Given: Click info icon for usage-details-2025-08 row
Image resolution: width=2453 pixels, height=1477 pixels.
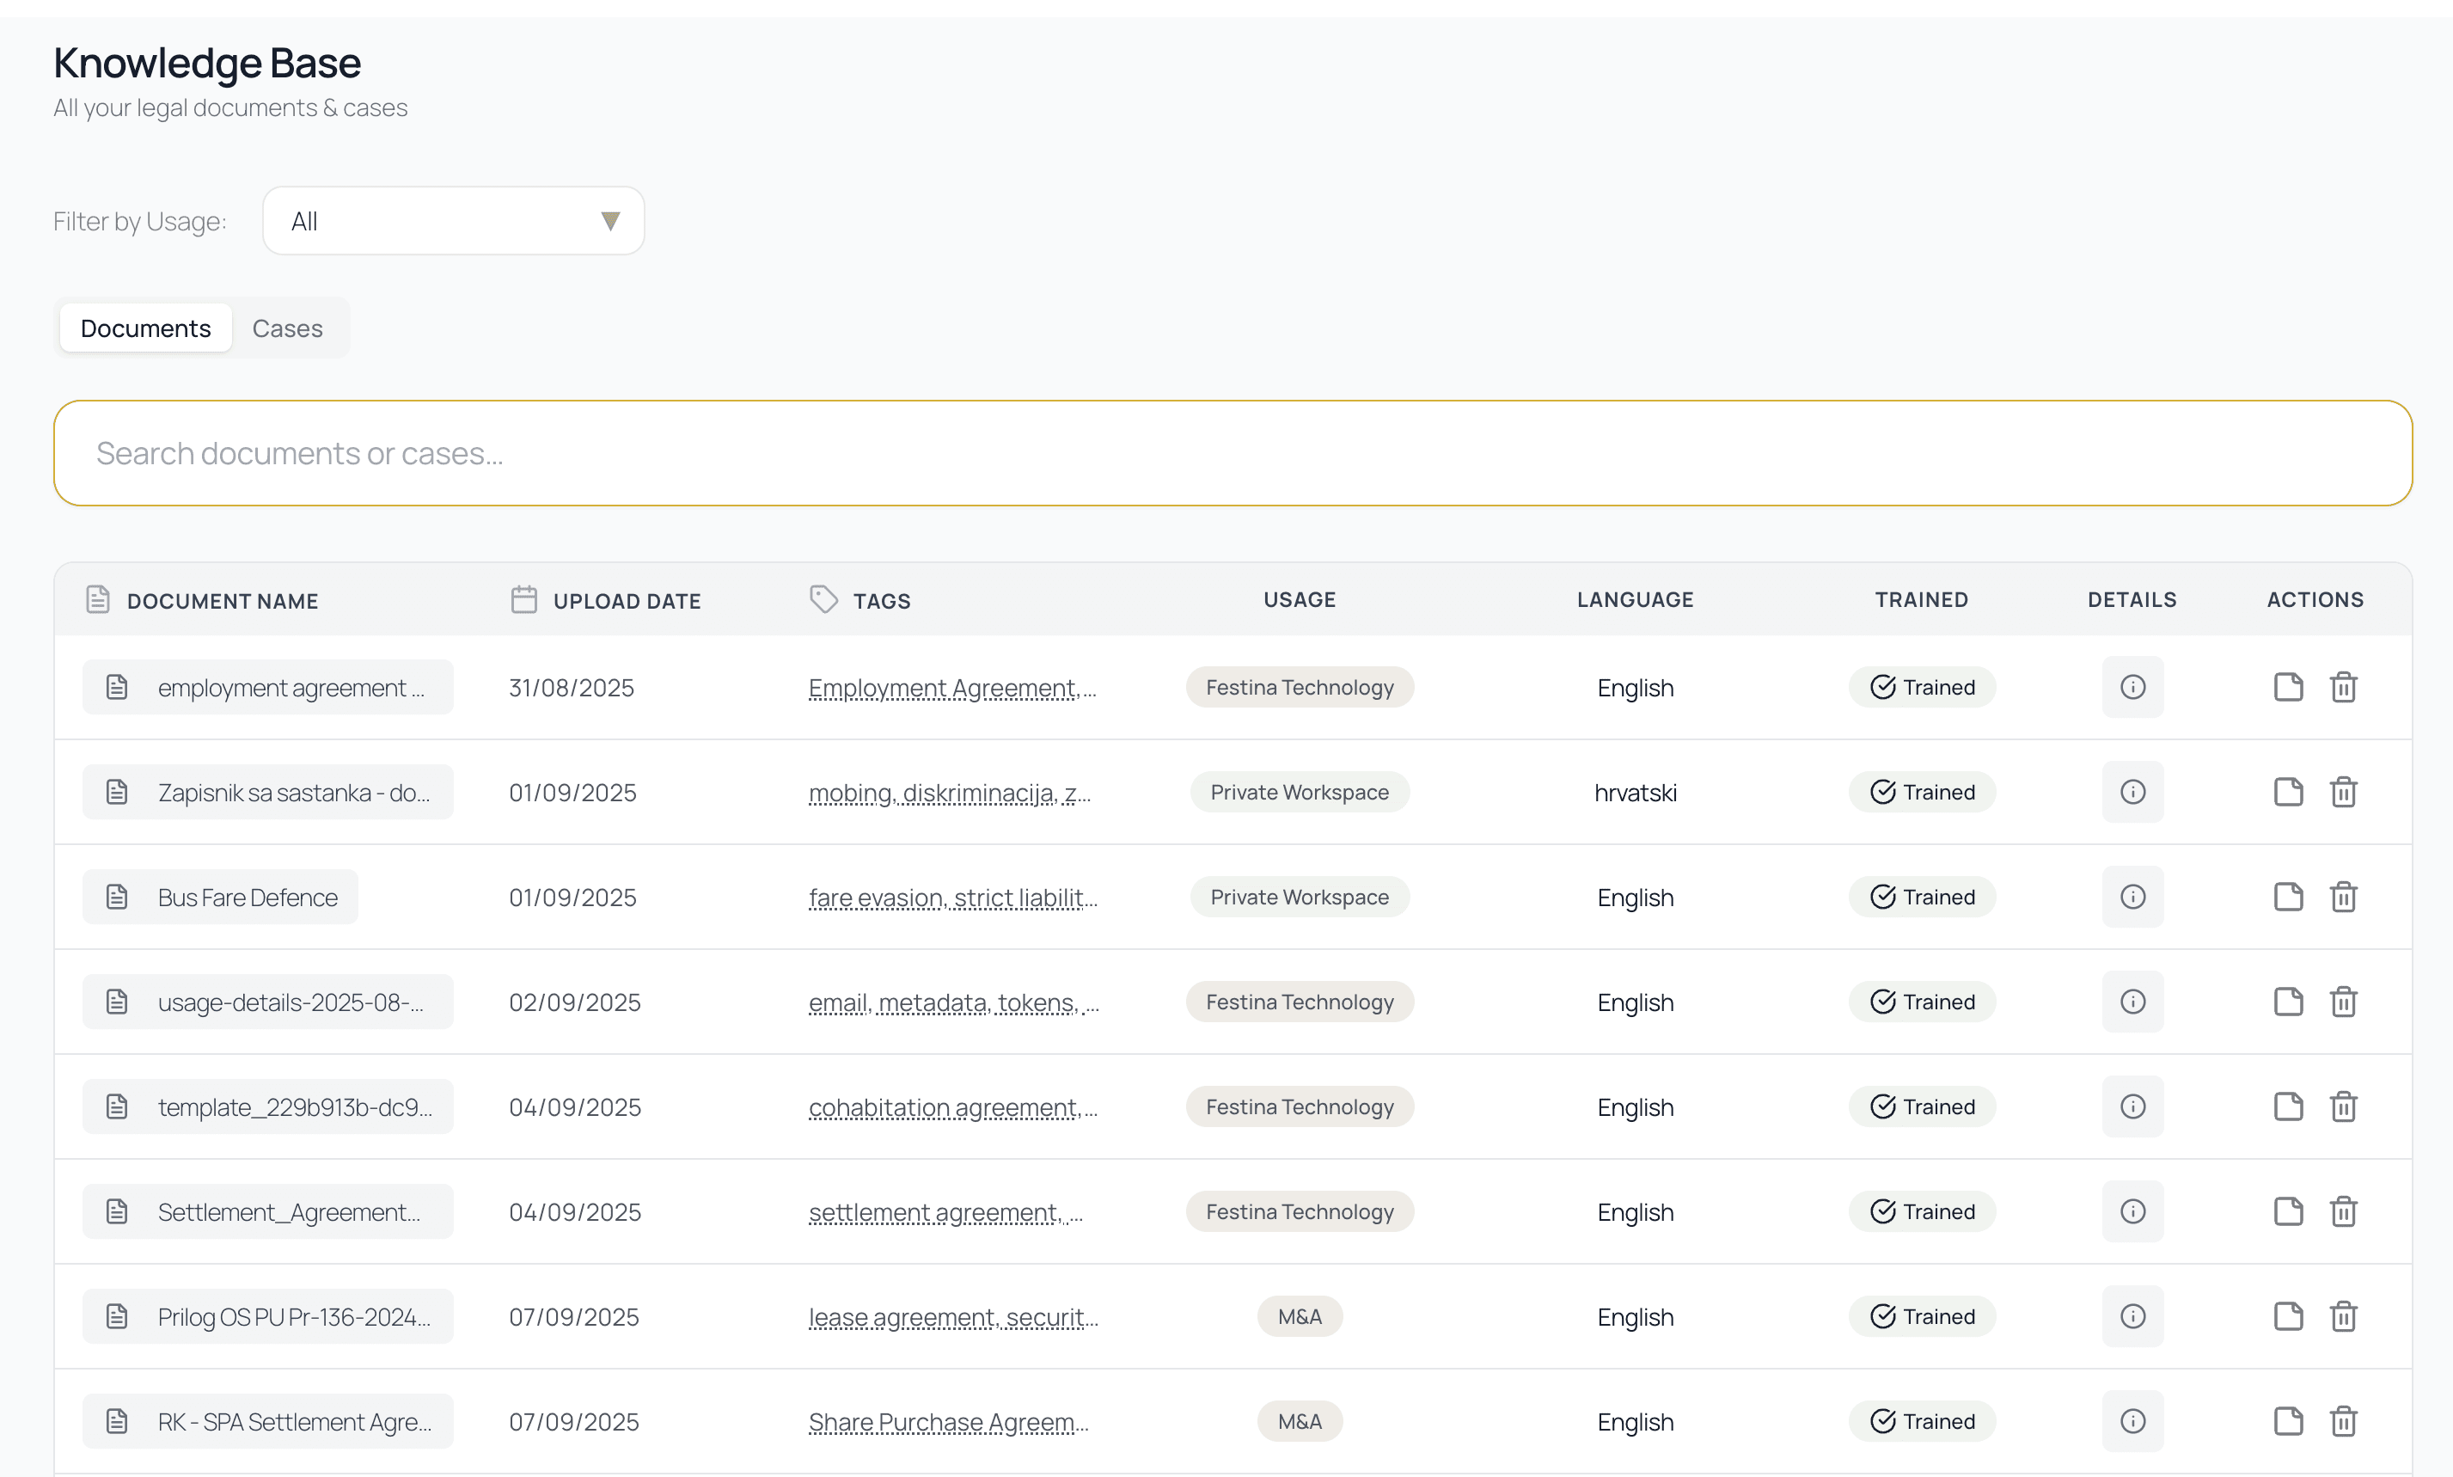Looking at the screenshot, I should [x=2132, y=1002].
